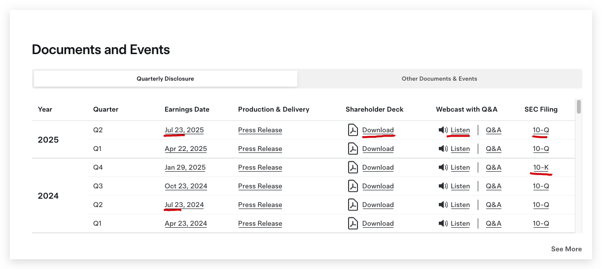Image resolution: width=602 pixels, height=269 pixels.
Task: Open Press Release for Q2 2025
Action: [x=260, y=130]
